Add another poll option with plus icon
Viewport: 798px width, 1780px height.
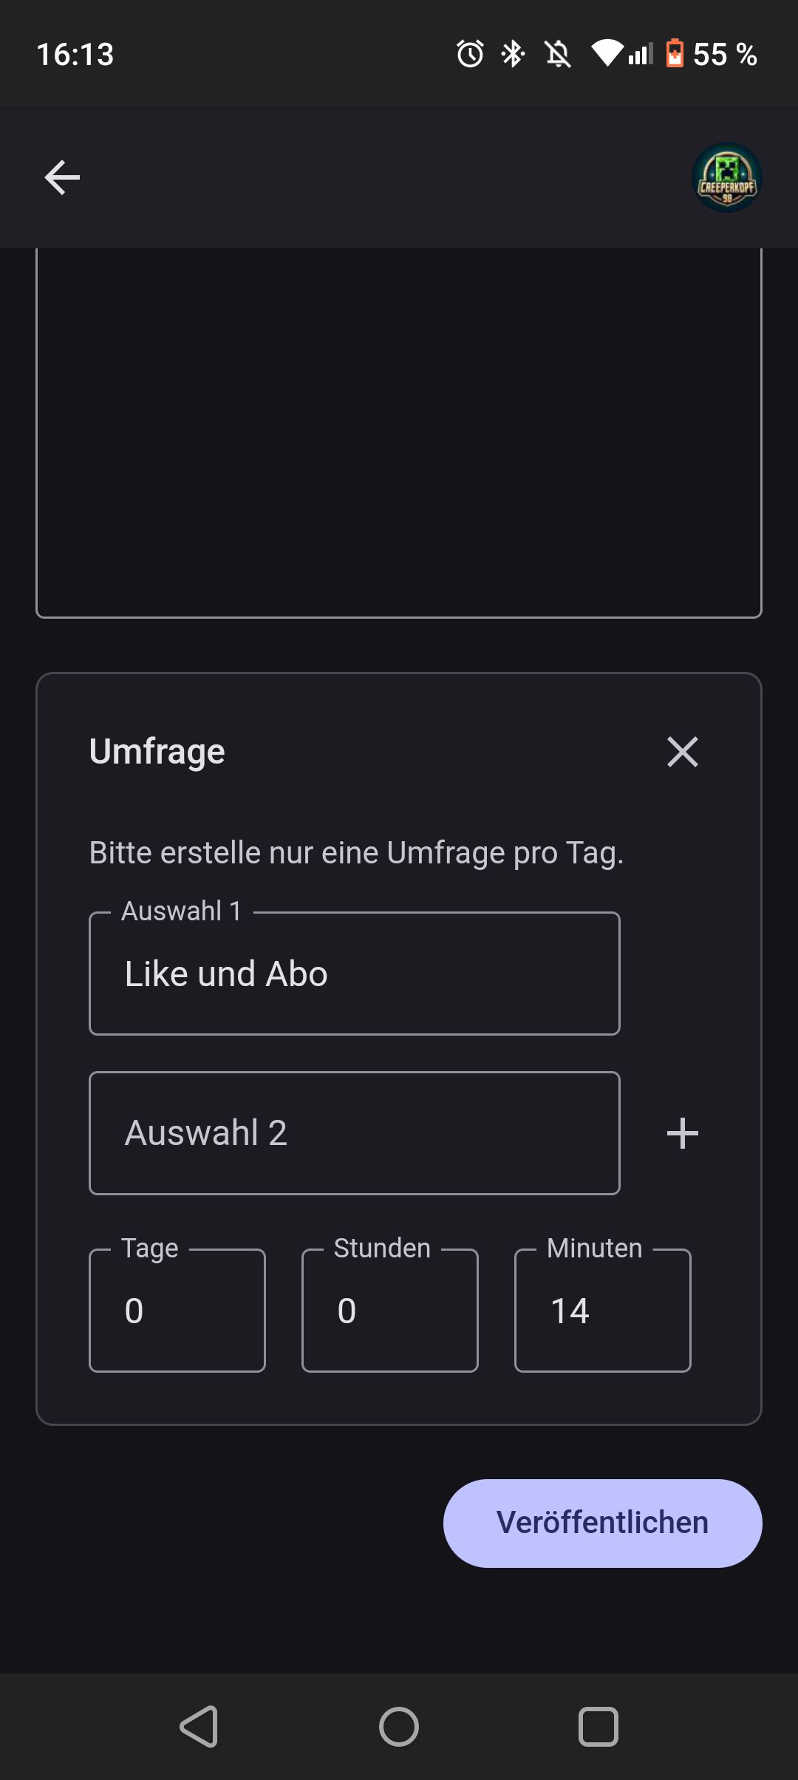click(x=682, y=1133)
